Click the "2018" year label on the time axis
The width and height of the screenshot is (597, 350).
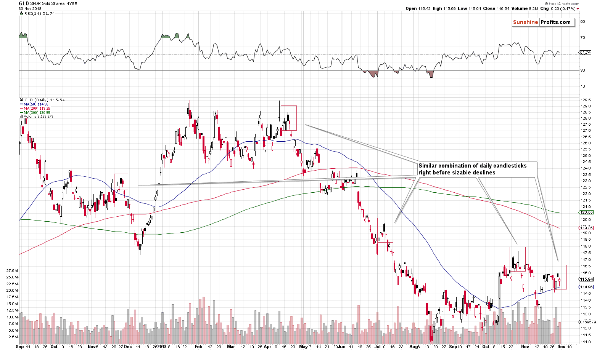(162, 347)
